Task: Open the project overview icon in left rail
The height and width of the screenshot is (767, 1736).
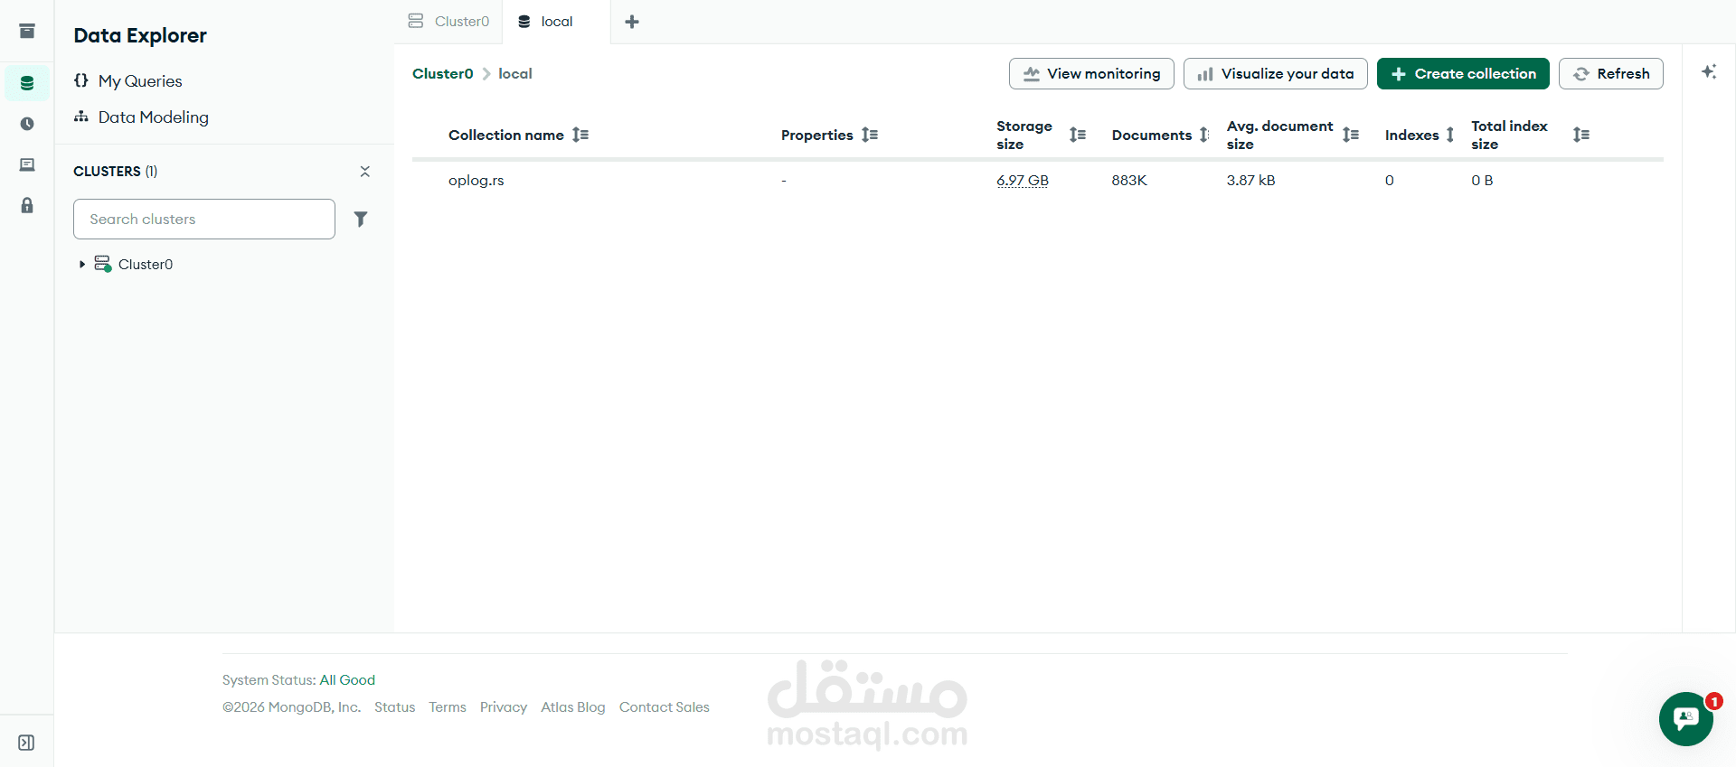Action: tap(27, 32)
